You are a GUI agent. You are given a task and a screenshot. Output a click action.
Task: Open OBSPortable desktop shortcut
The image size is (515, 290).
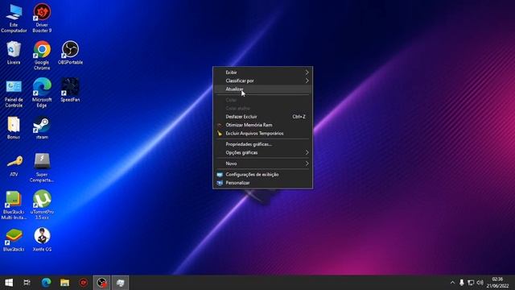pos(70,52)
